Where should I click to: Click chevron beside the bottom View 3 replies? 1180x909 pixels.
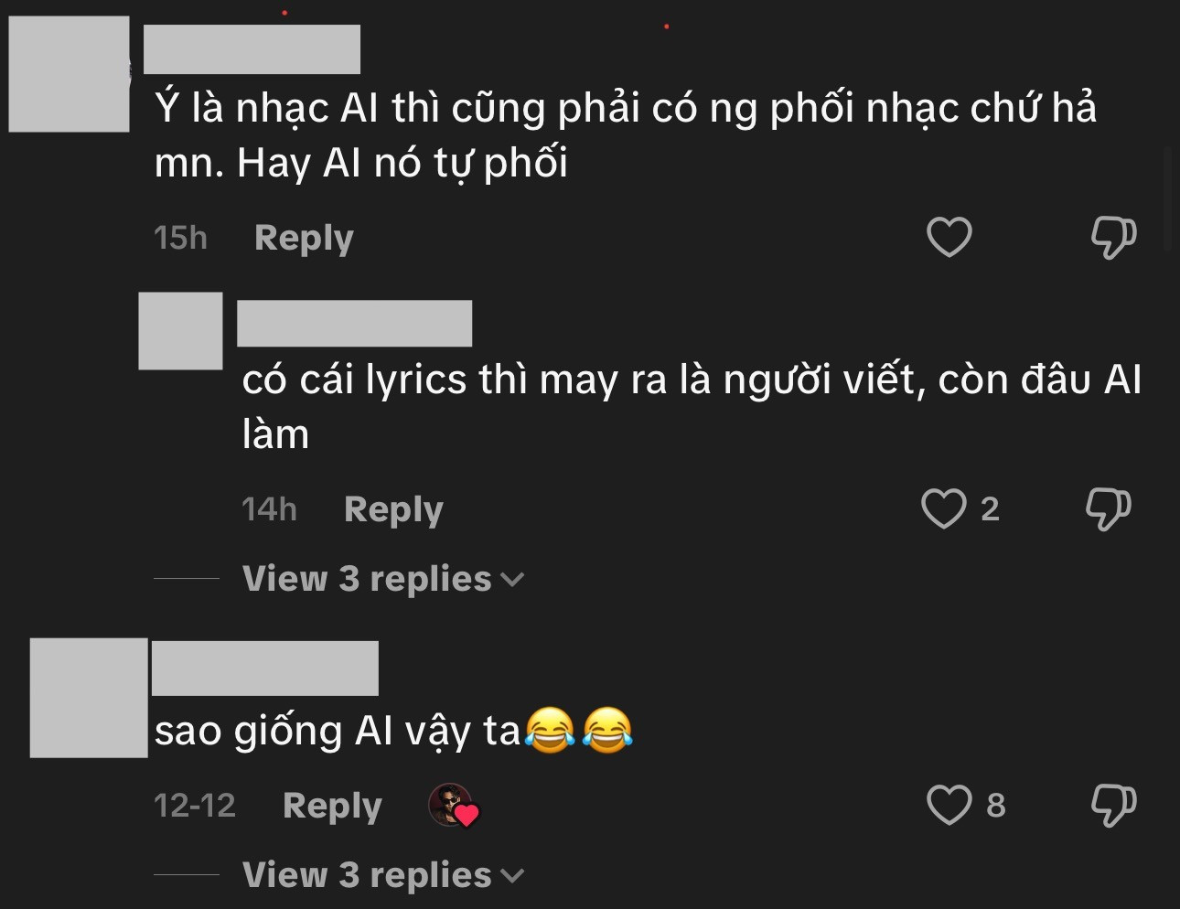tap(512, 876)
